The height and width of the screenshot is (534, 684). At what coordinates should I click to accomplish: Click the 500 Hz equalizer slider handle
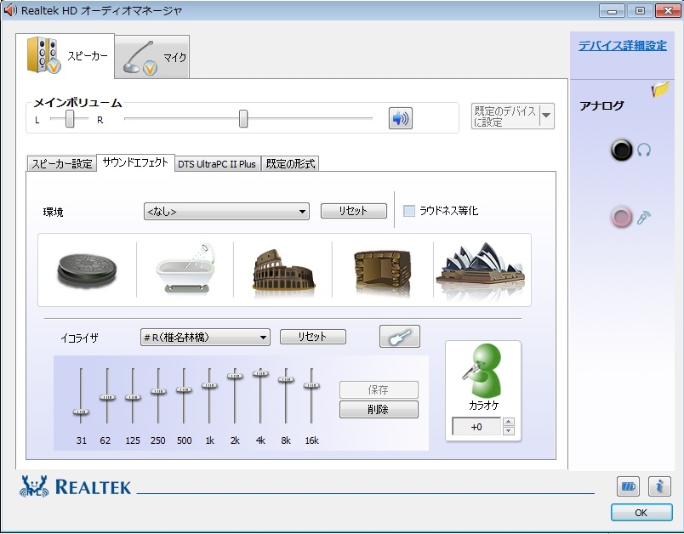[x=184, y=389]
